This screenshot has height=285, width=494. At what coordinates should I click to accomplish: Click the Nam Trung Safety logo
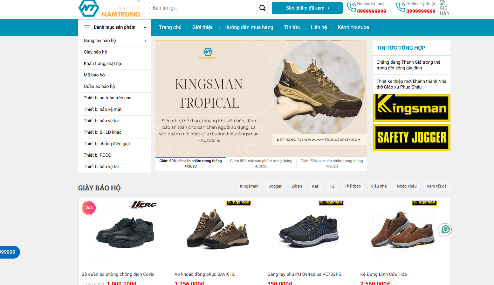coord(109,9)
